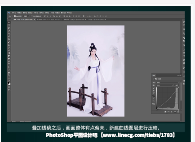Select the Rectangular Marquee tool
Viewport: 195px width, 142px height.
pos(9,25)
